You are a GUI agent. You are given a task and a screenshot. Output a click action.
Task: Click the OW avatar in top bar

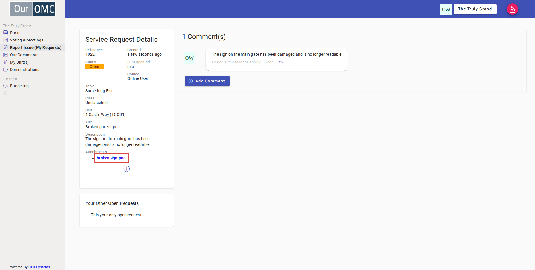pyautogui.click(x=446, y=9)
